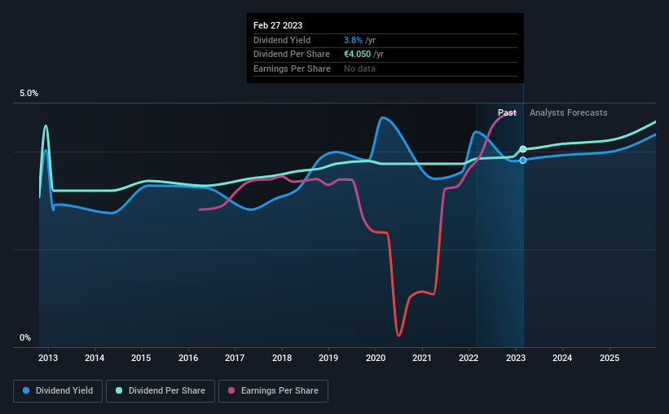
Task: Click the €4.050 dividend per share value
Action: tap(357, 55)
